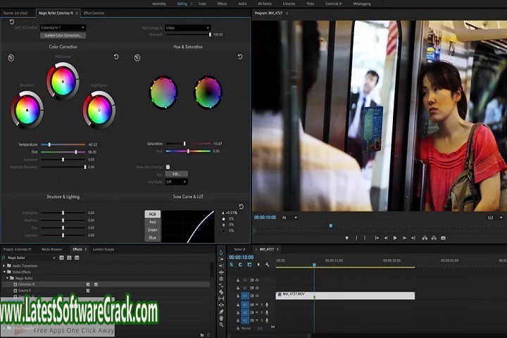
Task: Select the Track Select Forward tool
Action: point(221,259)
